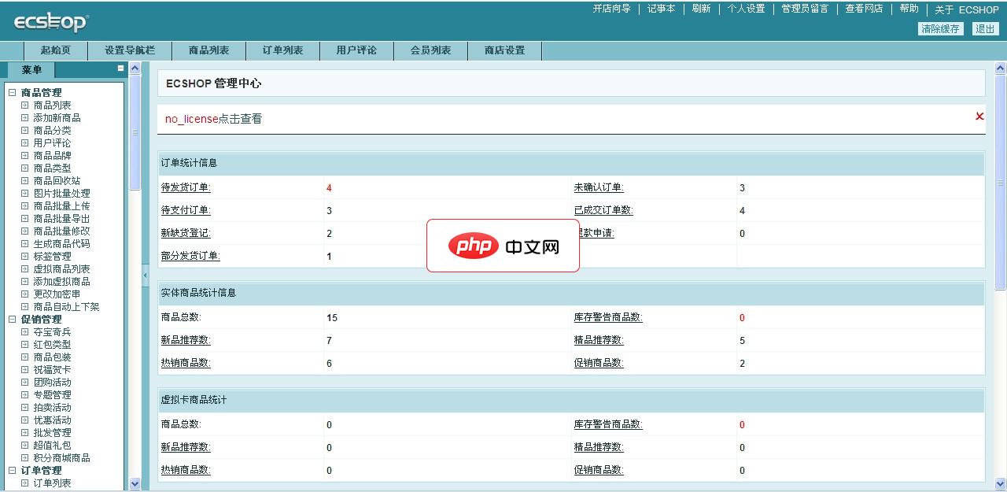Viewport: 1007px width, 492px height.
Task: Dismiss no_license notice with red X
Action: coord(979,117)
